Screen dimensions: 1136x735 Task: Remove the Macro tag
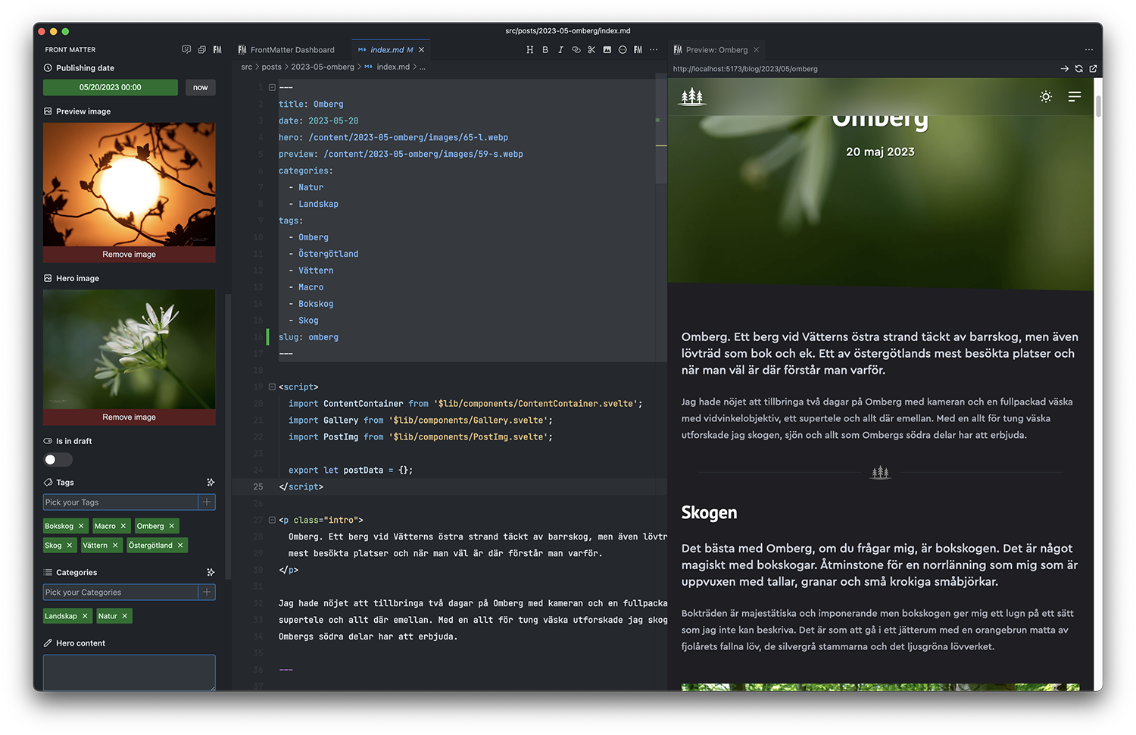[x=123, y=526]
